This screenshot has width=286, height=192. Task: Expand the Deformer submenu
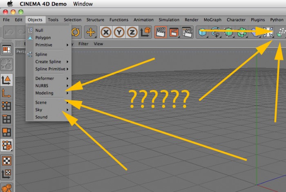(x=49, y=78)
